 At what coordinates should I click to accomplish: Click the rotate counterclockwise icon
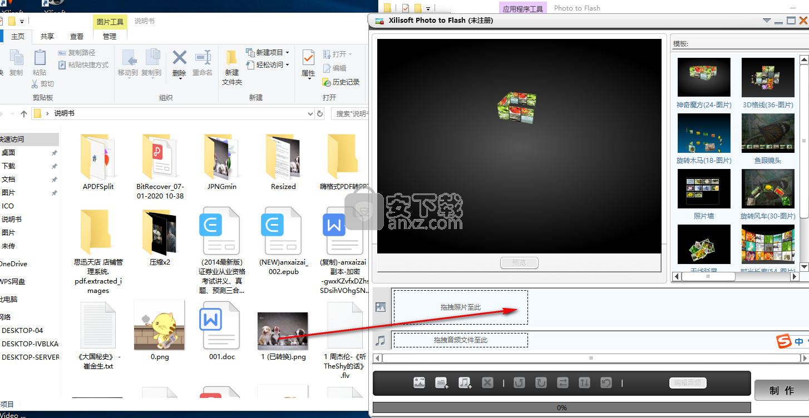519,382
